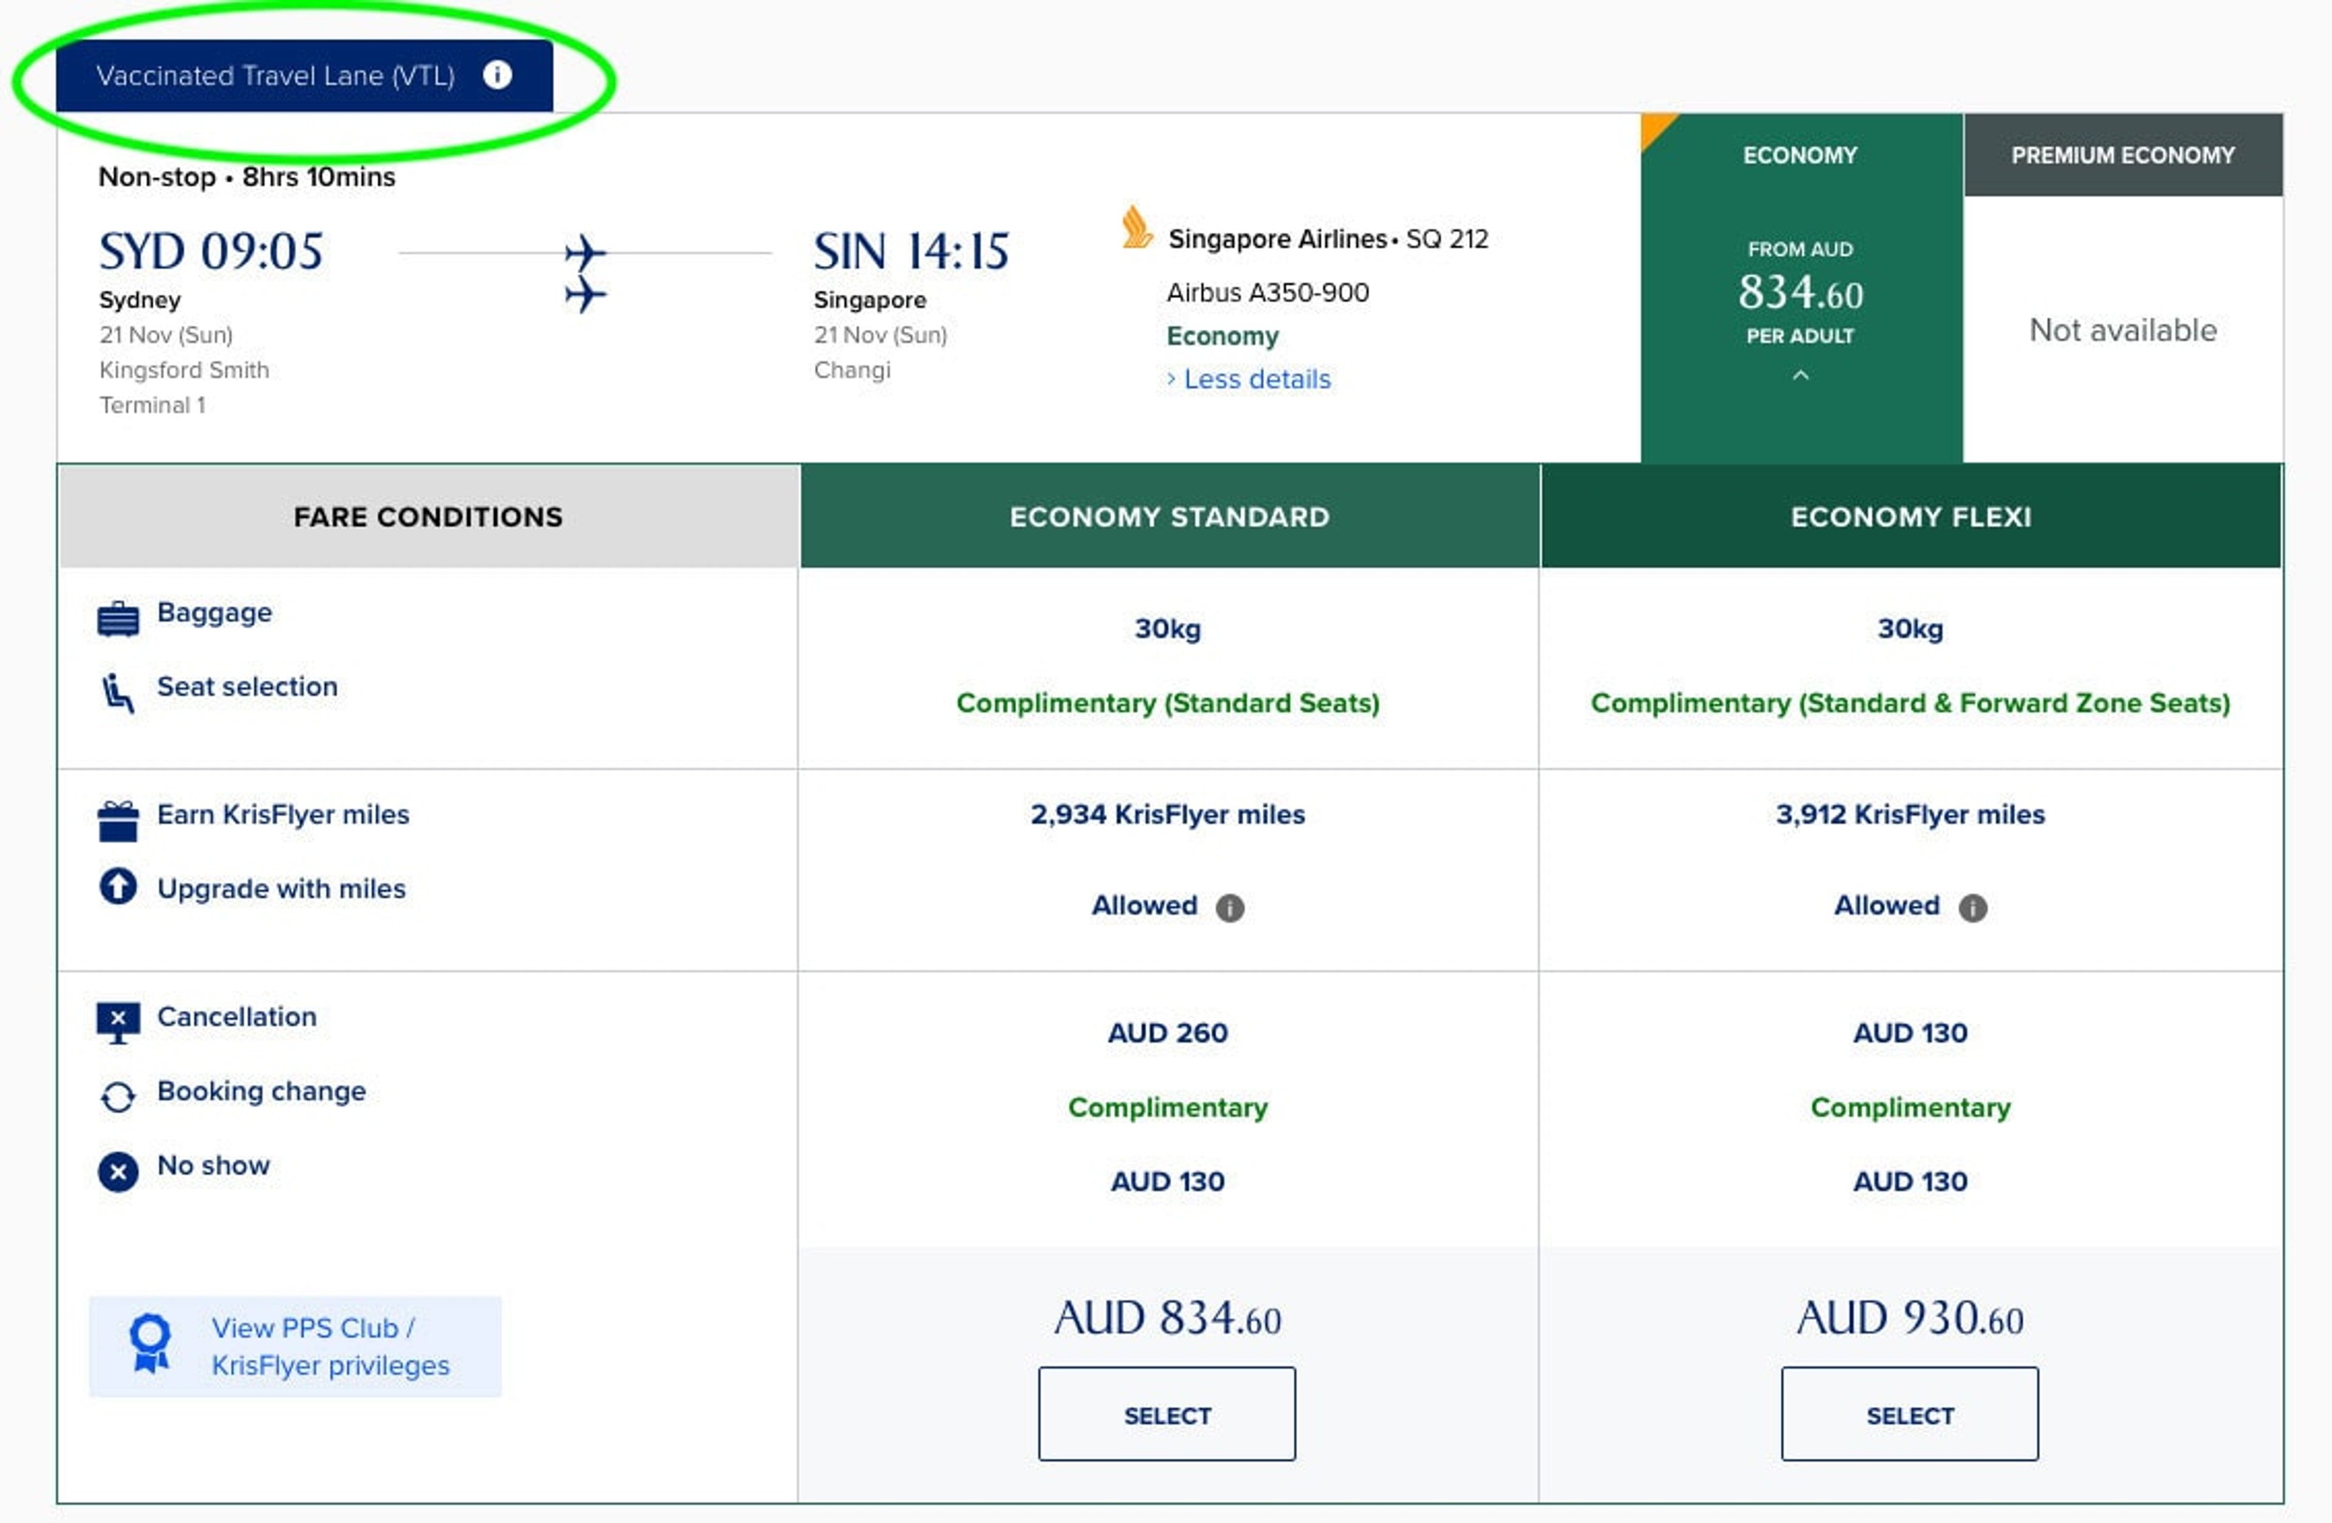Open the Economy fare tab
2332x1523 pixels.
point(1800,156)
